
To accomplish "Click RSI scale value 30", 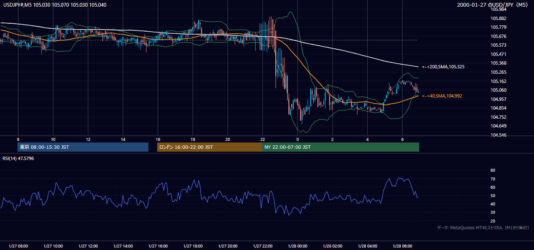I will (x=493, y=212).
